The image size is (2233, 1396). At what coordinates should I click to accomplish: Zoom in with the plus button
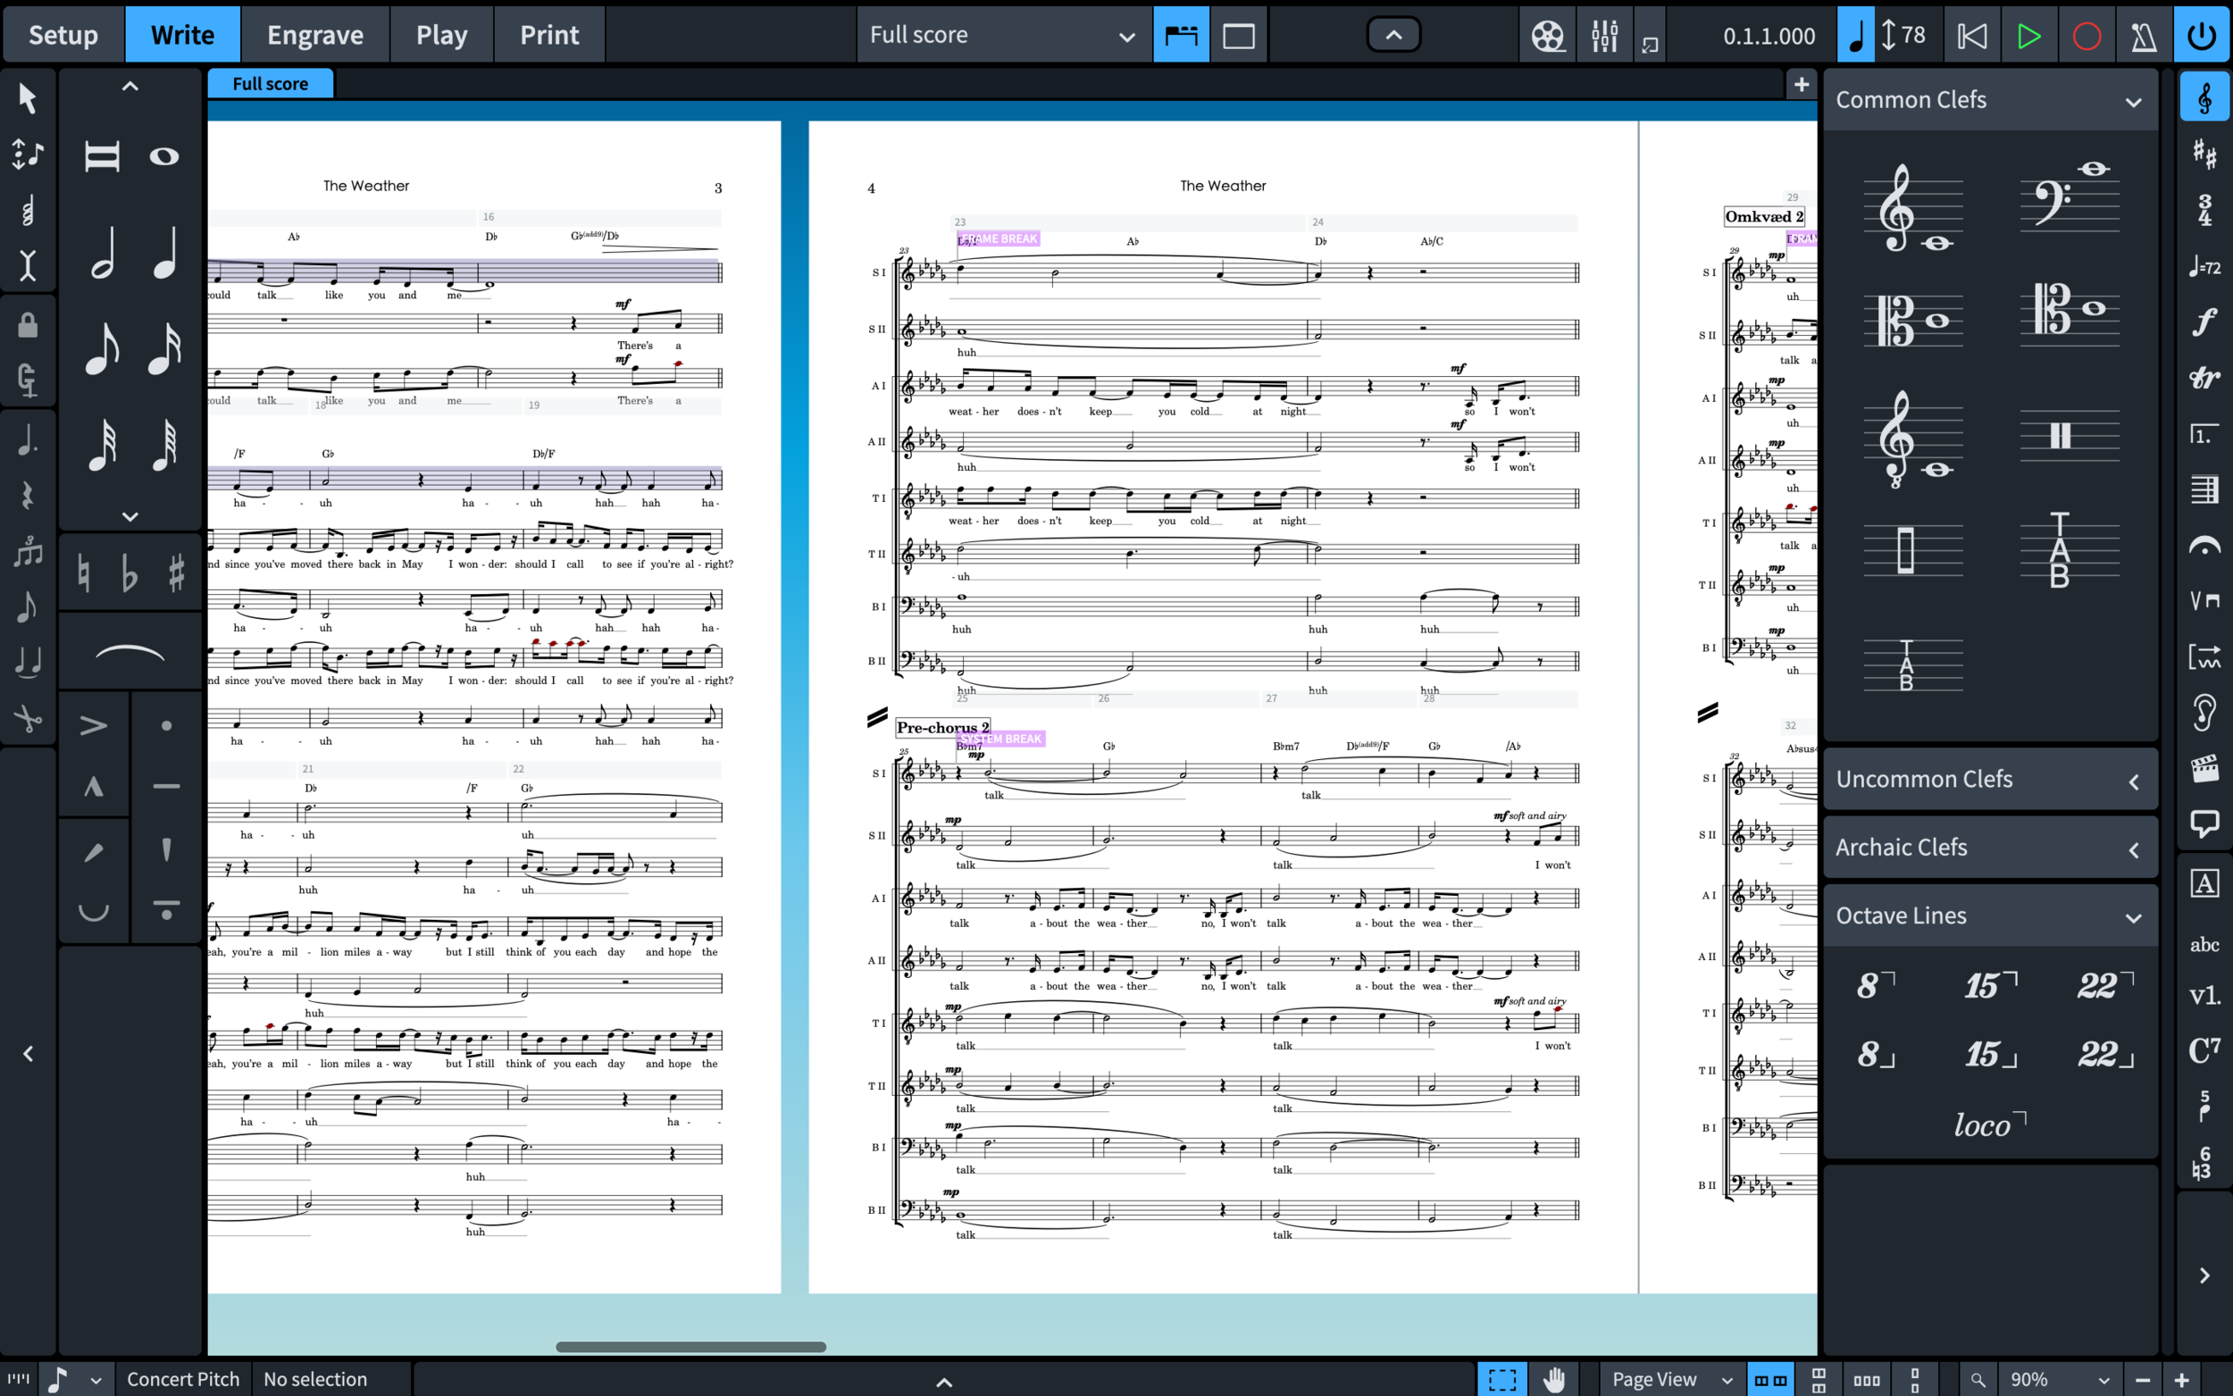[x=2181, y=1379]
